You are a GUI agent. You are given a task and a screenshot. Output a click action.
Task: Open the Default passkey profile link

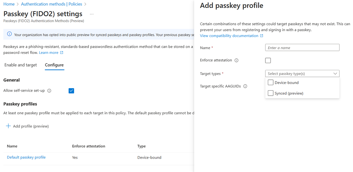(x=26, y=157)
